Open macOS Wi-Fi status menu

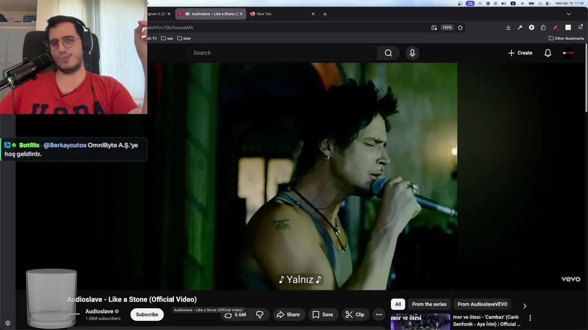point(522,3)
